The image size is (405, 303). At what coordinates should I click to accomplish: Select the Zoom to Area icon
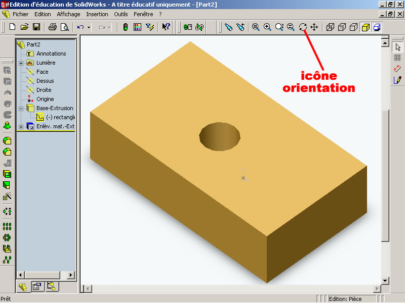point(267,27)
